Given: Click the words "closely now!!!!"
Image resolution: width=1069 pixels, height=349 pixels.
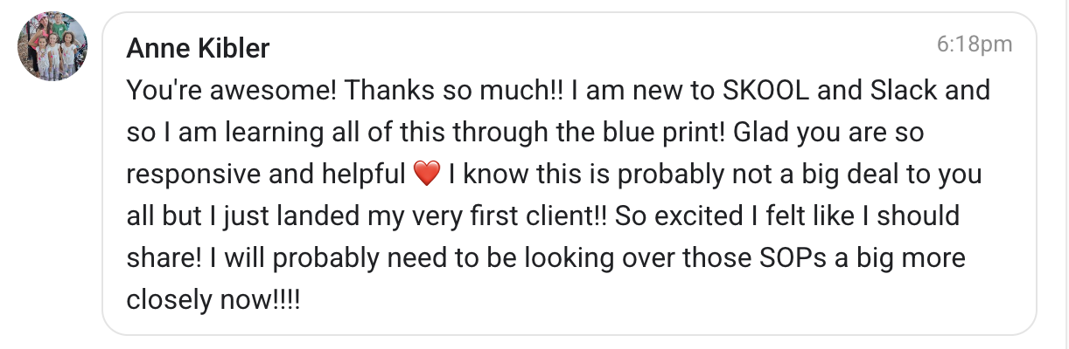Looking at the screenshot, I should [x=213, y=301].
